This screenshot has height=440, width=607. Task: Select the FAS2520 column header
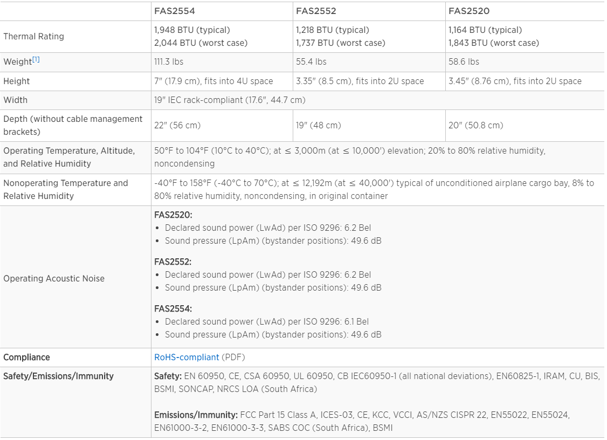(x=469, y=11)
